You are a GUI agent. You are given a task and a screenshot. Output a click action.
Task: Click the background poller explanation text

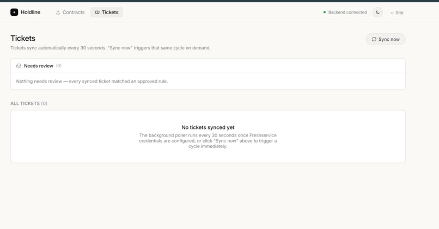click(208, 141)
